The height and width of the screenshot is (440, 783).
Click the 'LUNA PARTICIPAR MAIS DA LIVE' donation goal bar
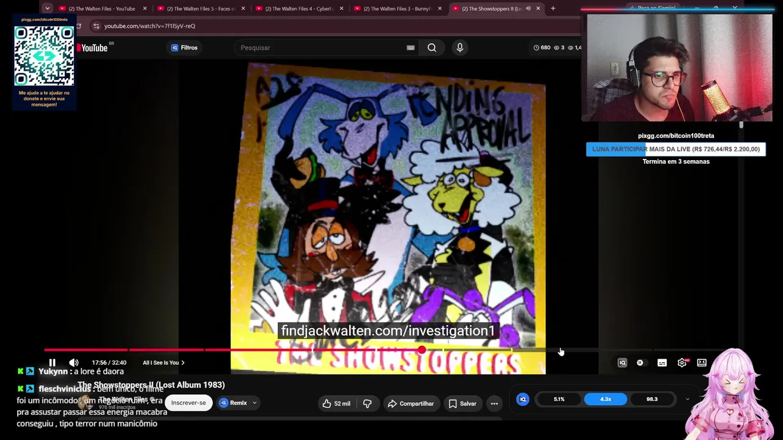tap(676, 149)
